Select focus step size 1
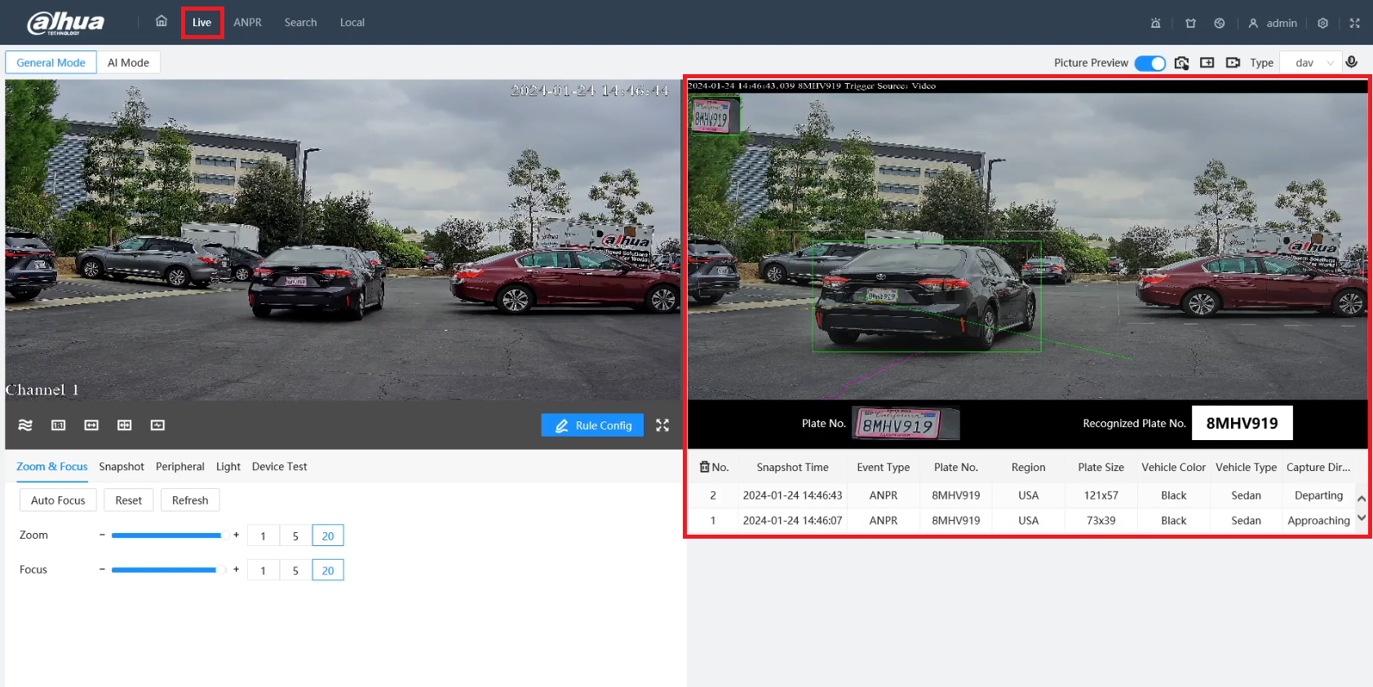 263,570
